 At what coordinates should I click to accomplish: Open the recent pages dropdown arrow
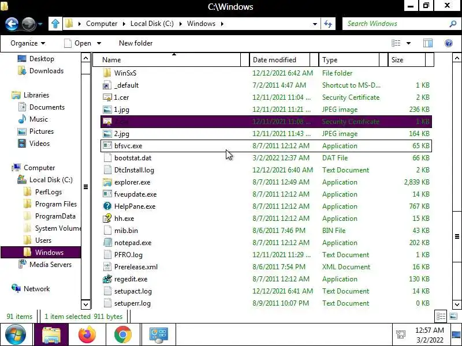(40, 24)
